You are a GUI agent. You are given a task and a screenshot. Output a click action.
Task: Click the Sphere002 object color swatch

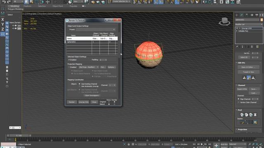coord(262,20)
